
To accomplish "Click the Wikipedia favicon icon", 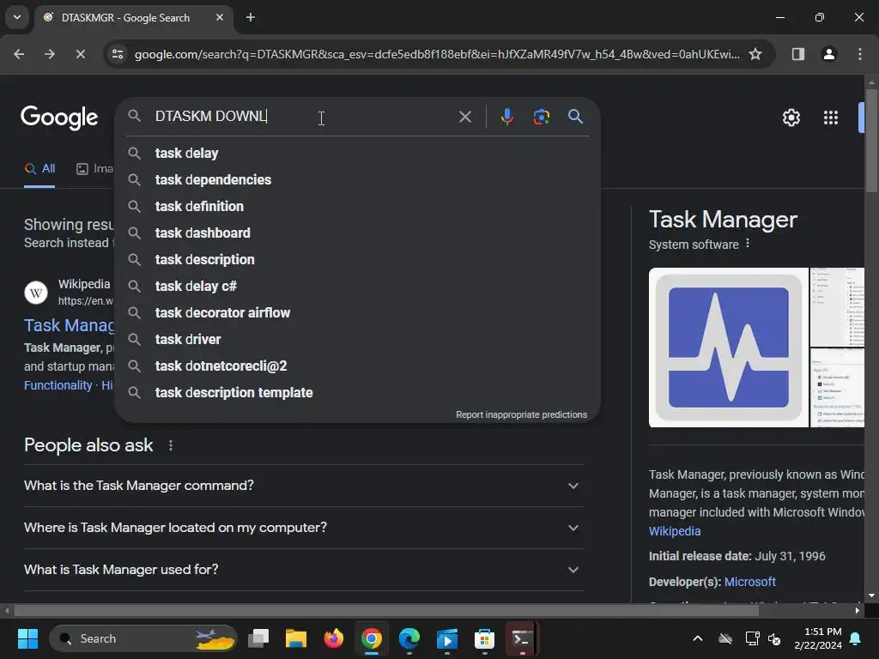I will pyautogui.click(x=36, y=292).
